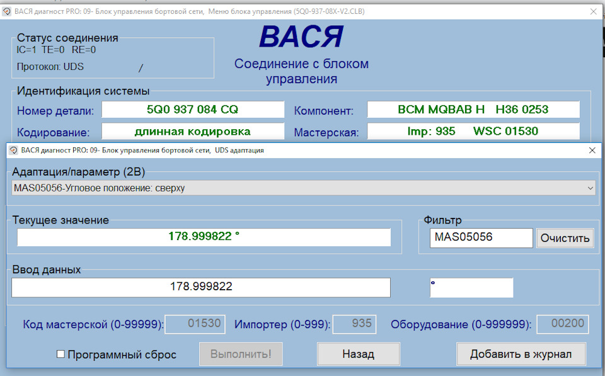The width and height of the screenshot is (605, 376).
Task: Click the app icon in UDS адаптация title bar
Action: pos(13,151)
